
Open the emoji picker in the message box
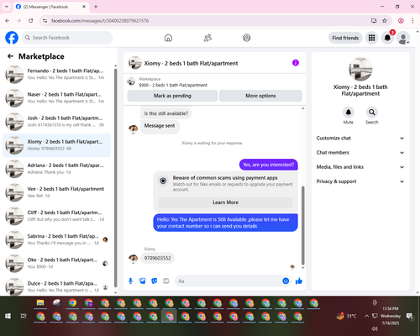(x=286, y=281)
